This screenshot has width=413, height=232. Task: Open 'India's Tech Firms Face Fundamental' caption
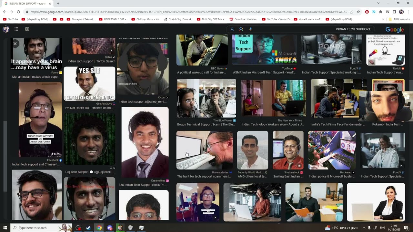[338, 124]
